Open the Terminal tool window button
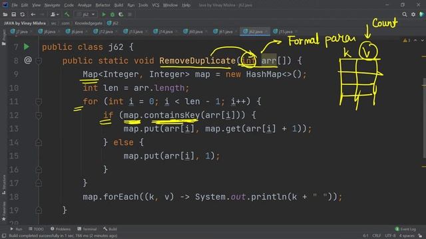Viewport: 426px width, 239px height. tap(87, 229)
